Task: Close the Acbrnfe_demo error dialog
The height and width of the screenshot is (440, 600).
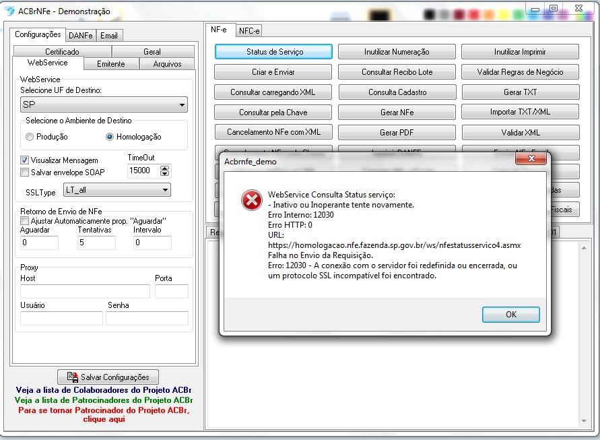Action: coord(531,158)
